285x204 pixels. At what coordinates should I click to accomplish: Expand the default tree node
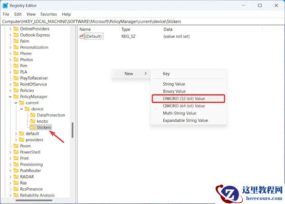16,134
